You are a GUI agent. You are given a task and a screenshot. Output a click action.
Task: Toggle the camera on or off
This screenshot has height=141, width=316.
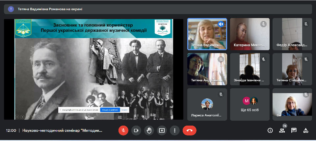136,130
